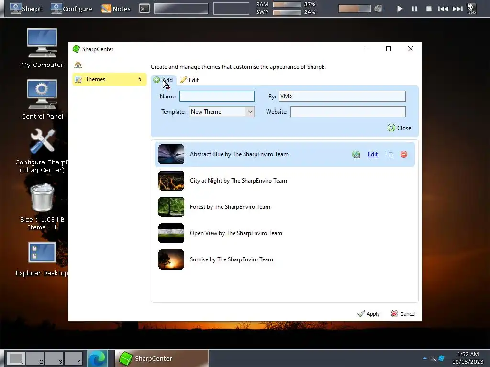Click the Open View thumbnail
The image size is (490, 367).
171,233
